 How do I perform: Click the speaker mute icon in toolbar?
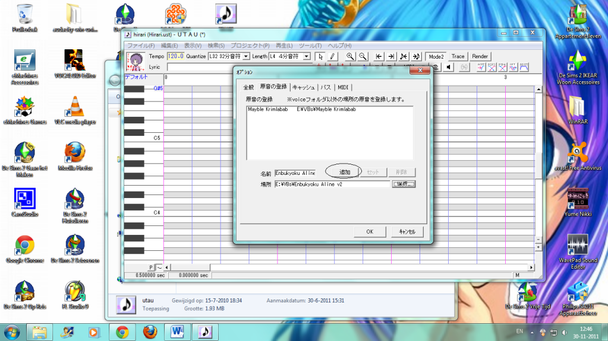point(448,67)
